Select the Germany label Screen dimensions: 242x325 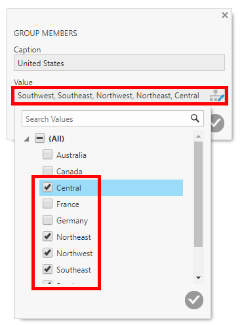coord(72,221)
